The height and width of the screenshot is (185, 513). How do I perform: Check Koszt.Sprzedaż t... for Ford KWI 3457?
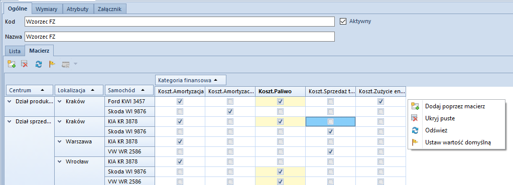(330, 102)
